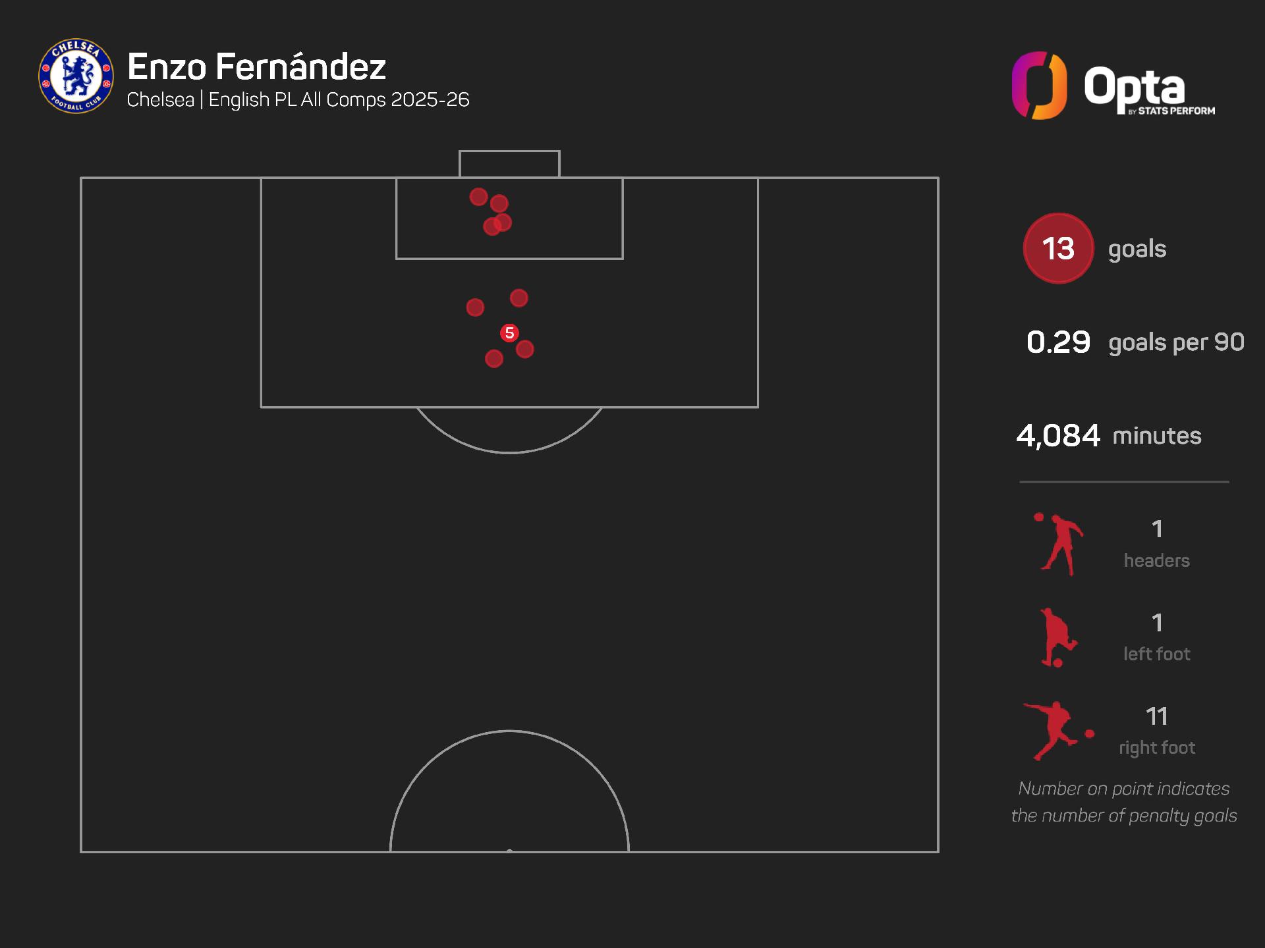Click the Opta logo mark
Viewport: 1265px width, 948px height.
click(x=1039, y=86)
